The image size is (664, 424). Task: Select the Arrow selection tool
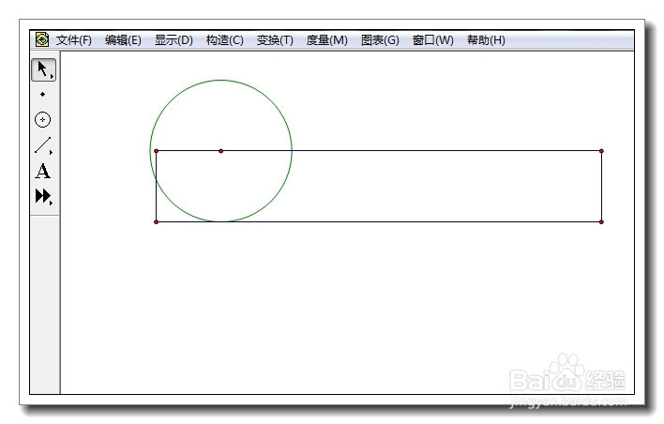[x=43, y=69]
